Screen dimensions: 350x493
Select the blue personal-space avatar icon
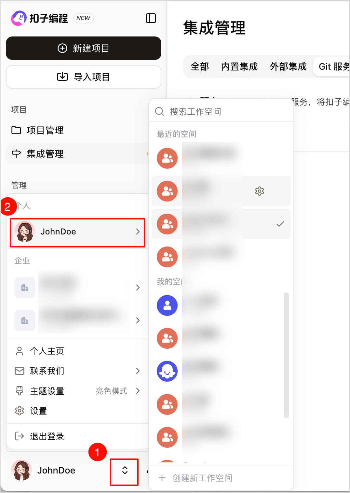click(167, 305)
